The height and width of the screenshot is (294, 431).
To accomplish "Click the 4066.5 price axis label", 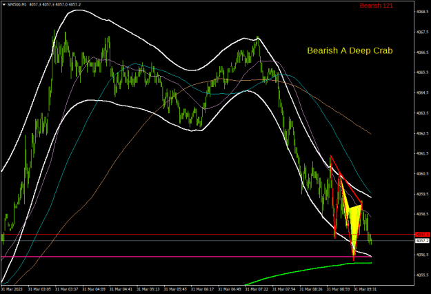I will (422, 52).
